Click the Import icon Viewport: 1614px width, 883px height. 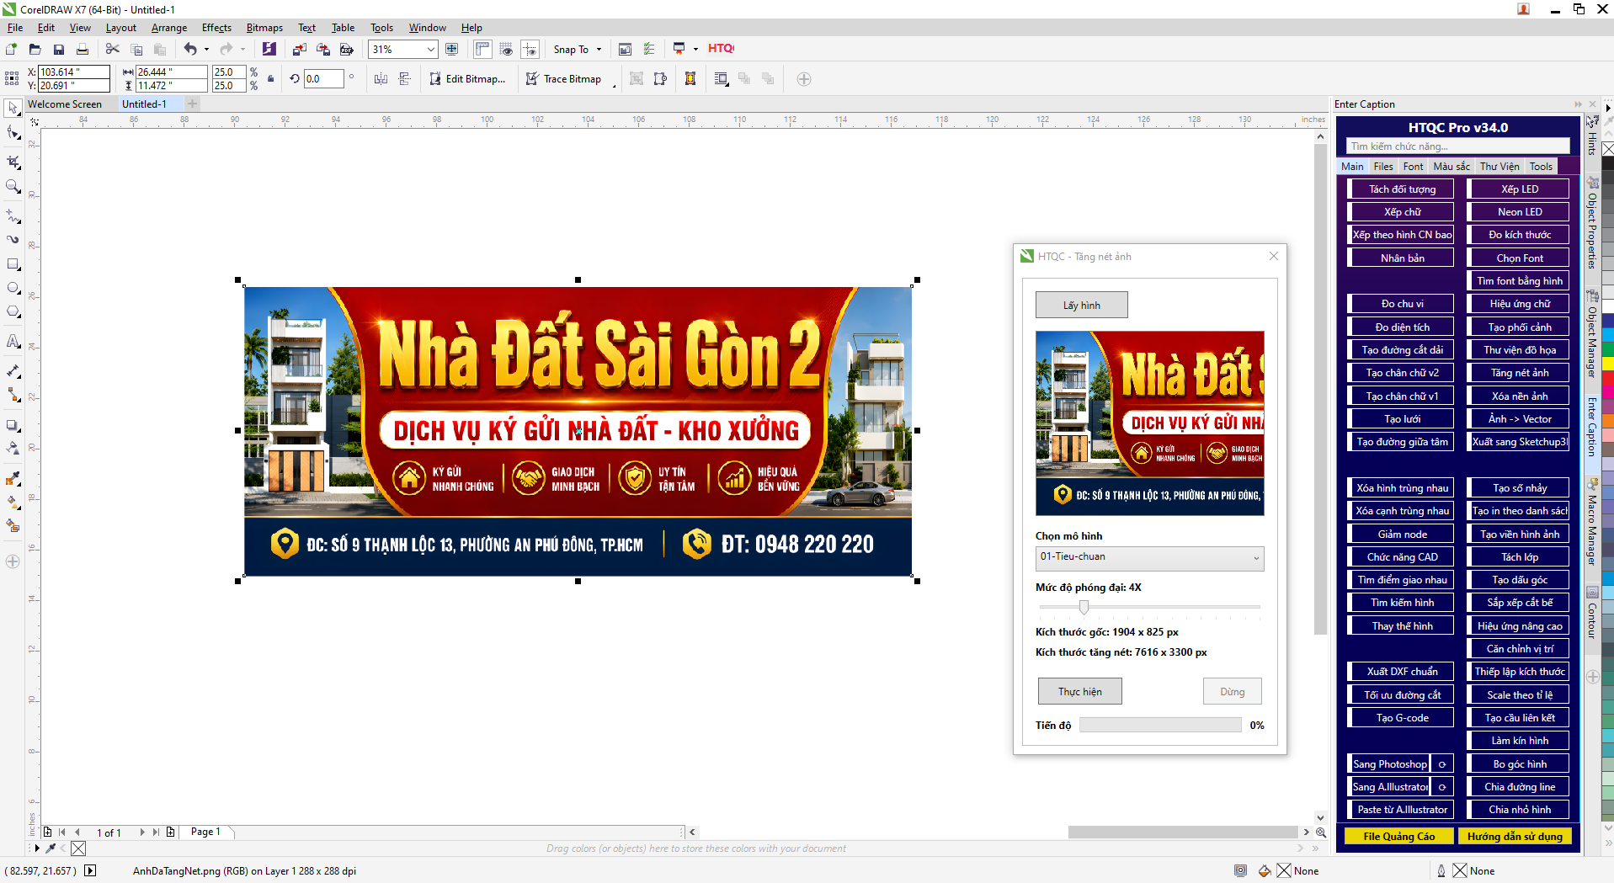(299, 50)
